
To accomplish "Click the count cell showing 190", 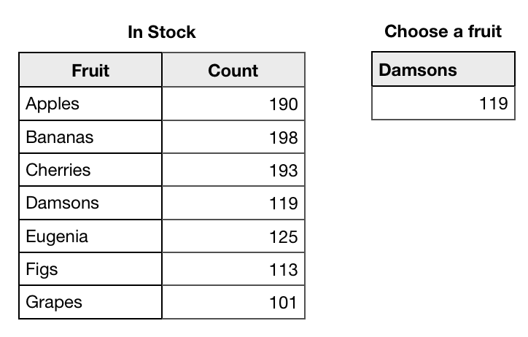I will click(x=233, y=104).
